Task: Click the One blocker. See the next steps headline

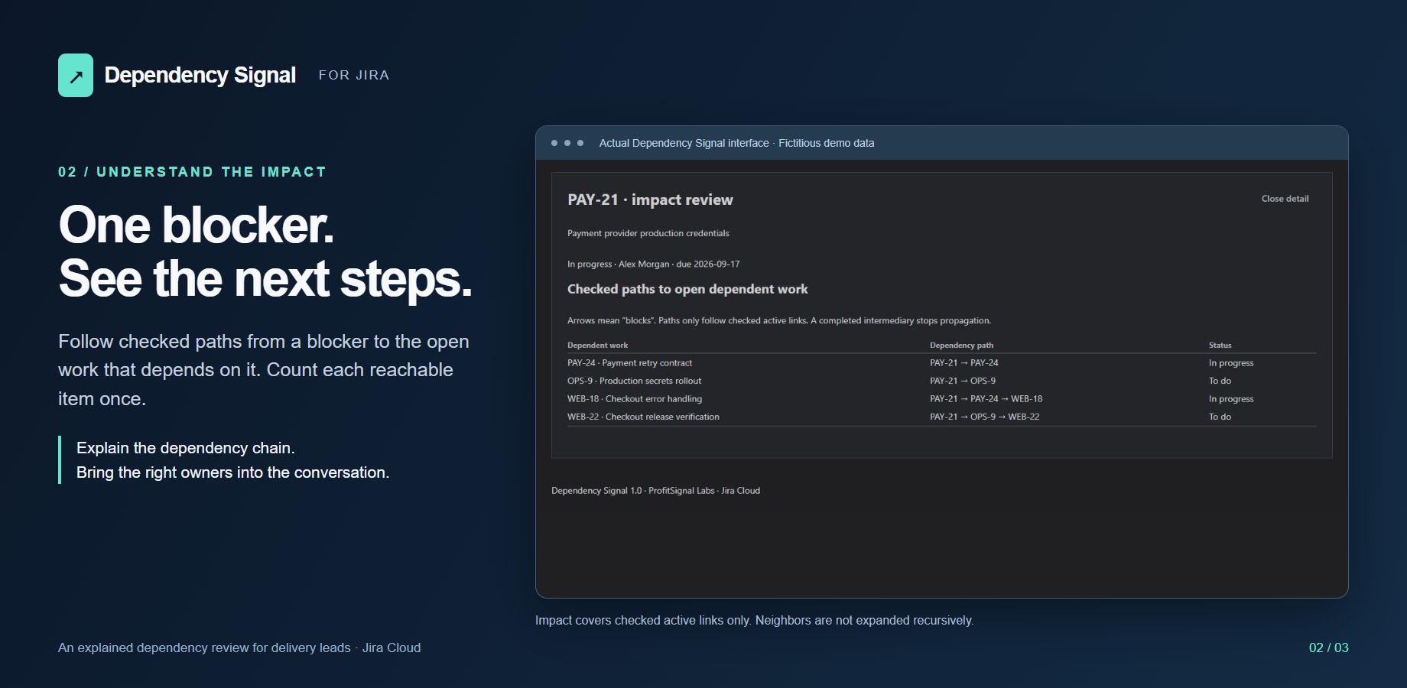Action: [x=265, y=252]
